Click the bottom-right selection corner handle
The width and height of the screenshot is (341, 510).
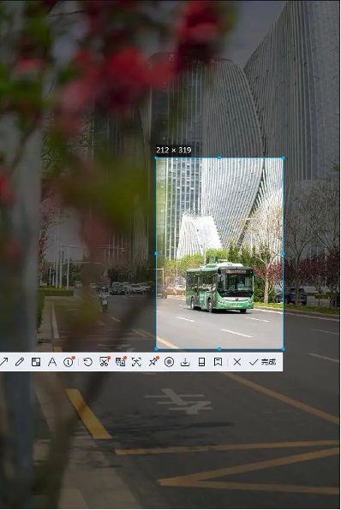click(283, 348)
